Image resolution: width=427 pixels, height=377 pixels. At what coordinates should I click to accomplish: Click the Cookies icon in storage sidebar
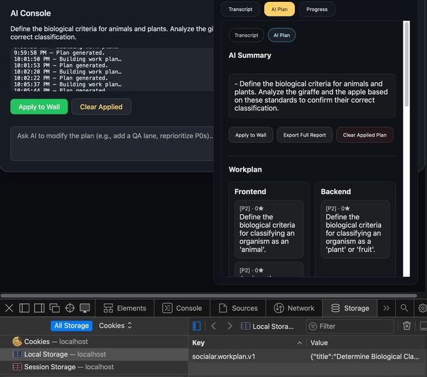pyautogui.click(x=17, y=341)
